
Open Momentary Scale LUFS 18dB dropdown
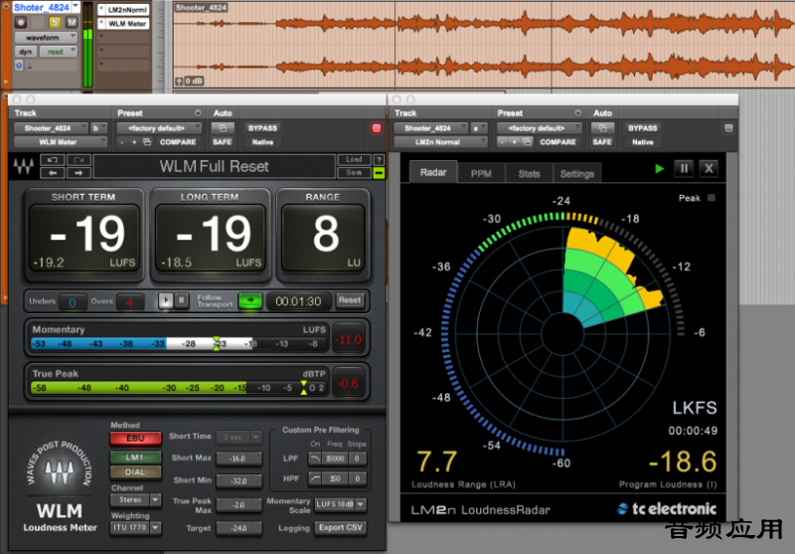(341, 504)
